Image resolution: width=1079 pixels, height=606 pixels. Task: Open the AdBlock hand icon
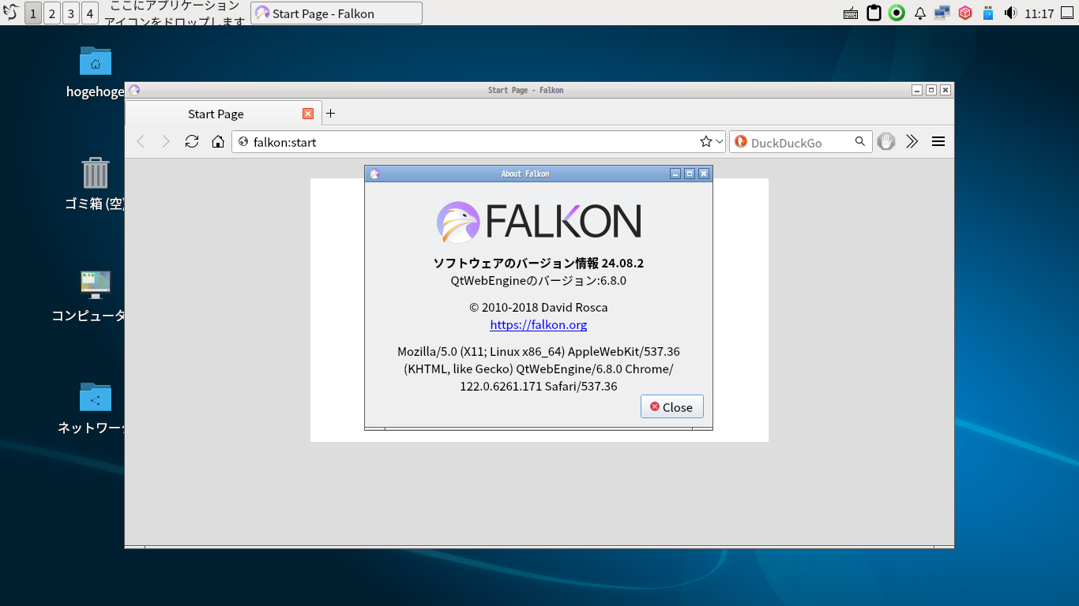click(886, 141)
